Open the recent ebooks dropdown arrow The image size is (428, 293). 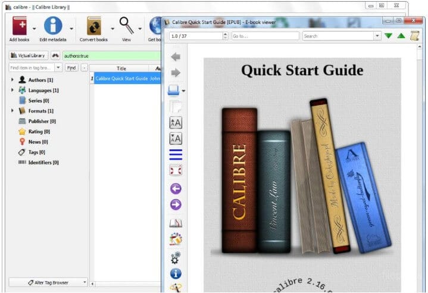(x=183, y=91)
